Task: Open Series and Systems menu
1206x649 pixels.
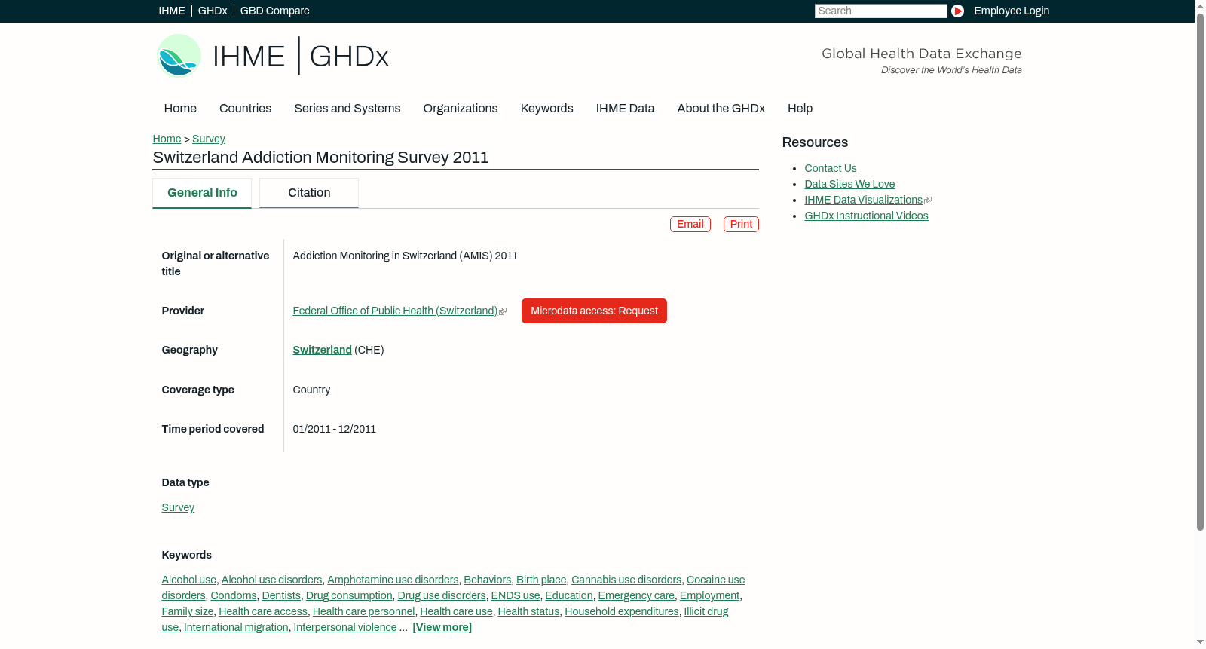Action: (x=347, y=109)
